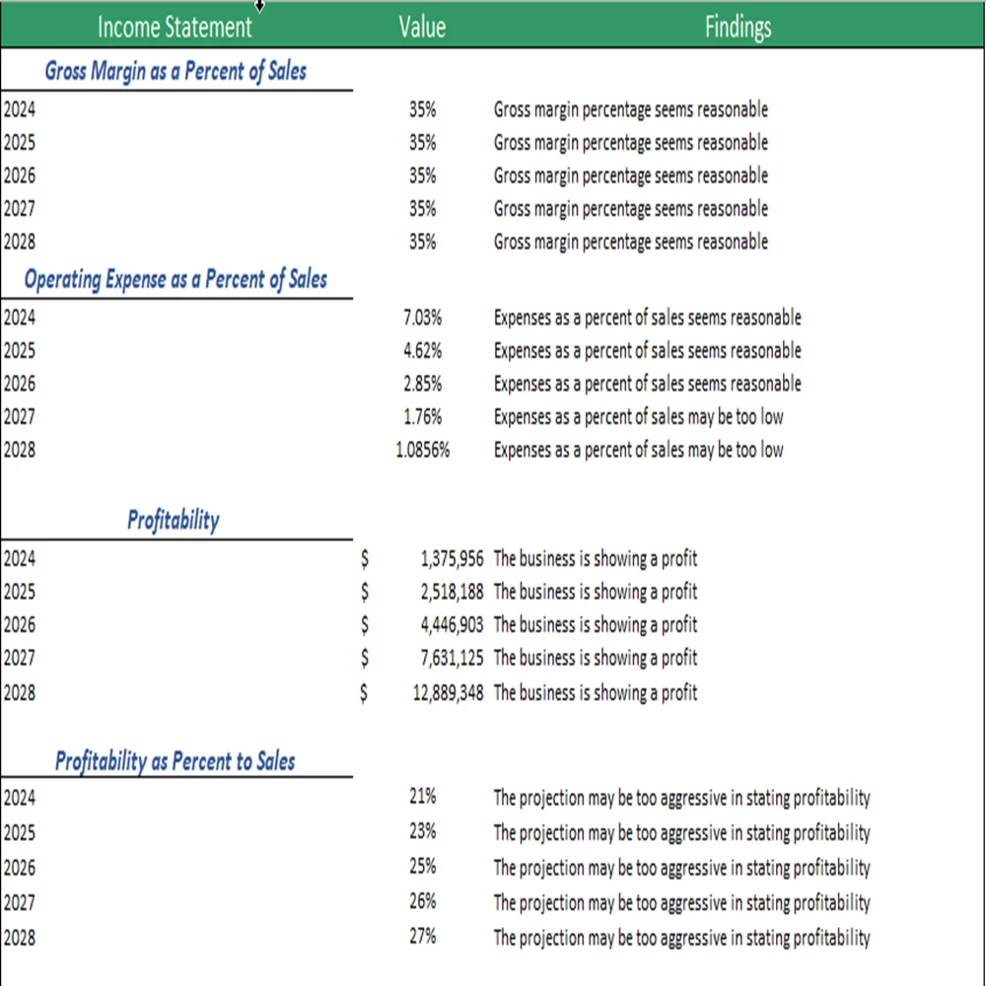986x986 pixels.
Task: Click the Findings column header
Action: (737, 27)
